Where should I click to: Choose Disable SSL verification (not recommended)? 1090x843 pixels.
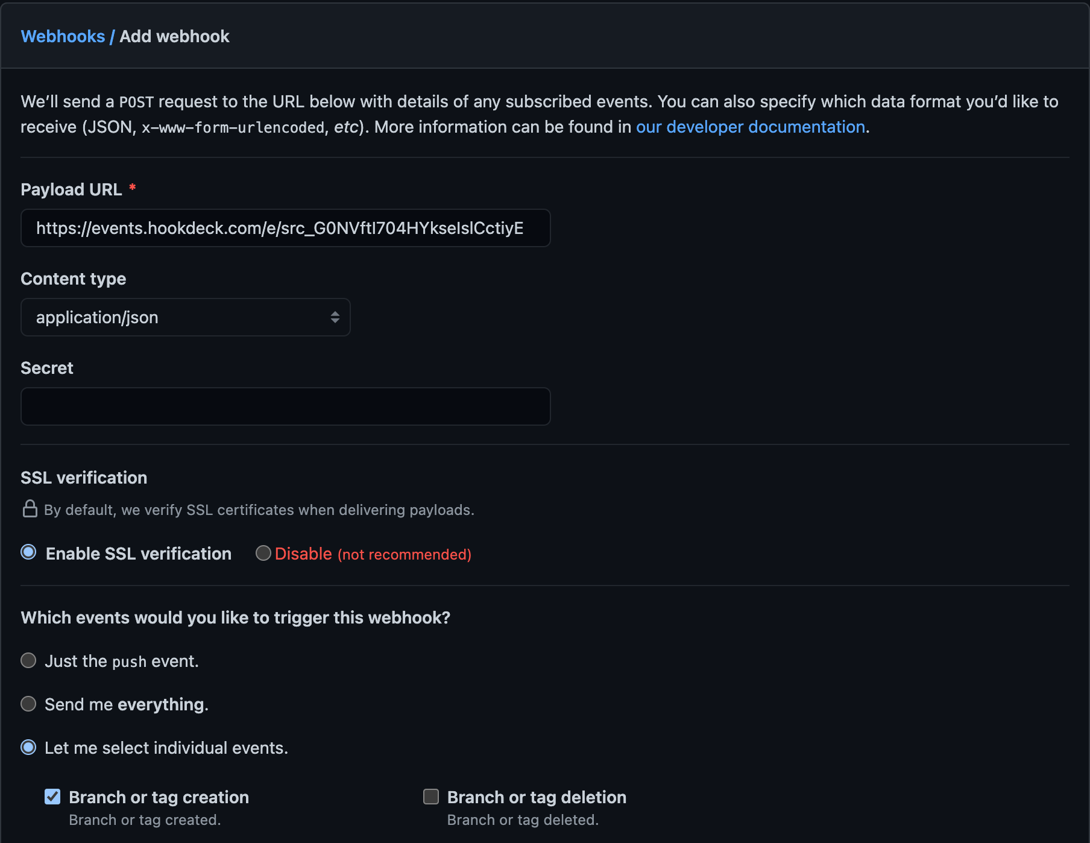(x=263, y=553)
